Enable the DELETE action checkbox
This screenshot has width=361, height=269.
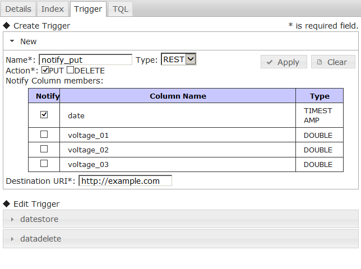[70, 71]
